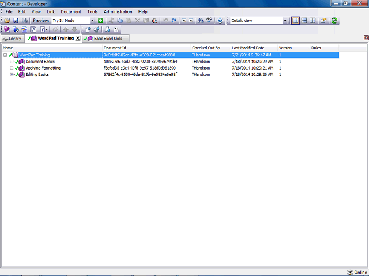Click the green Refresh icon
This screenshot has height=276, width=369.
(x=334, y=21)
